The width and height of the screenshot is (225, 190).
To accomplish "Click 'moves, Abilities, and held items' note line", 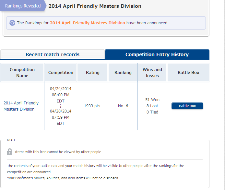I will (63, 178).
